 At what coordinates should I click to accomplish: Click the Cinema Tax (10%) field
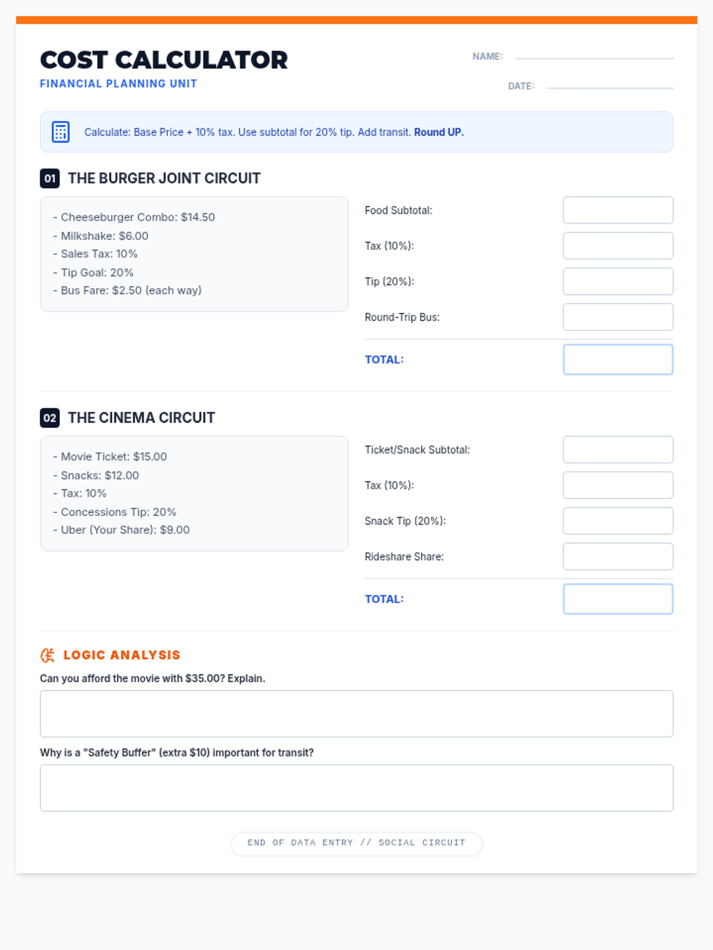pos(618,485)
